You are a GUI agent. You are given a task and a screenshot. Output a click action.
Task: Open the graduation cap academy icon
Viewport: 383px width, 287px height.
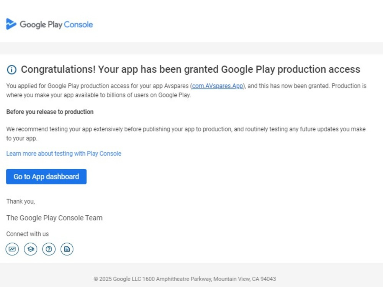[x=31, y=249]
